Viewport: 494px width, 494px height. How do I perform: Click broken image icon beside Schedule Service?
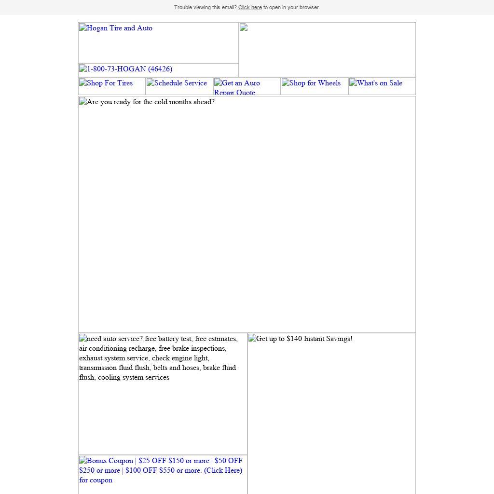tap(151, 83)
